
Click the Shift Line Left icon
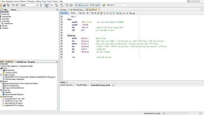pos(118,13)
